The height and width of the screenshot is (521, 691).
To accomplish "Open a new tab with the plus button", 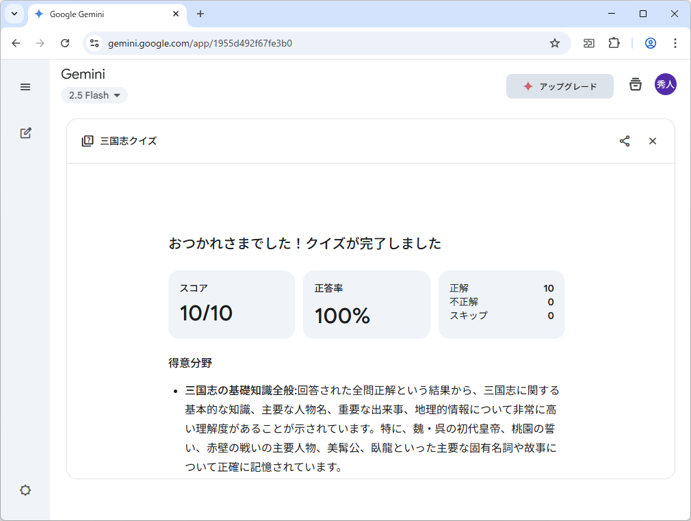I will tap(198, 14).
